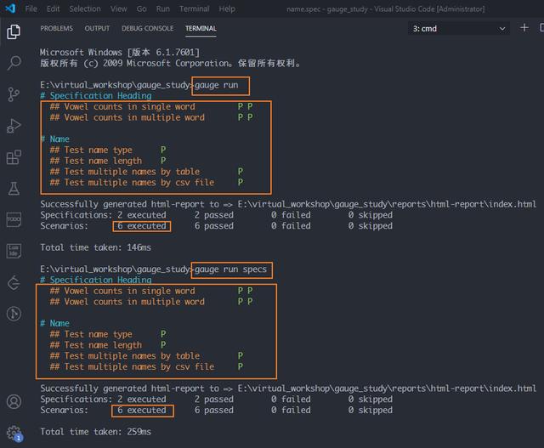Open the Run and Debug view
This screenshot has height=448, width=544.
click(x=14, y=126)
